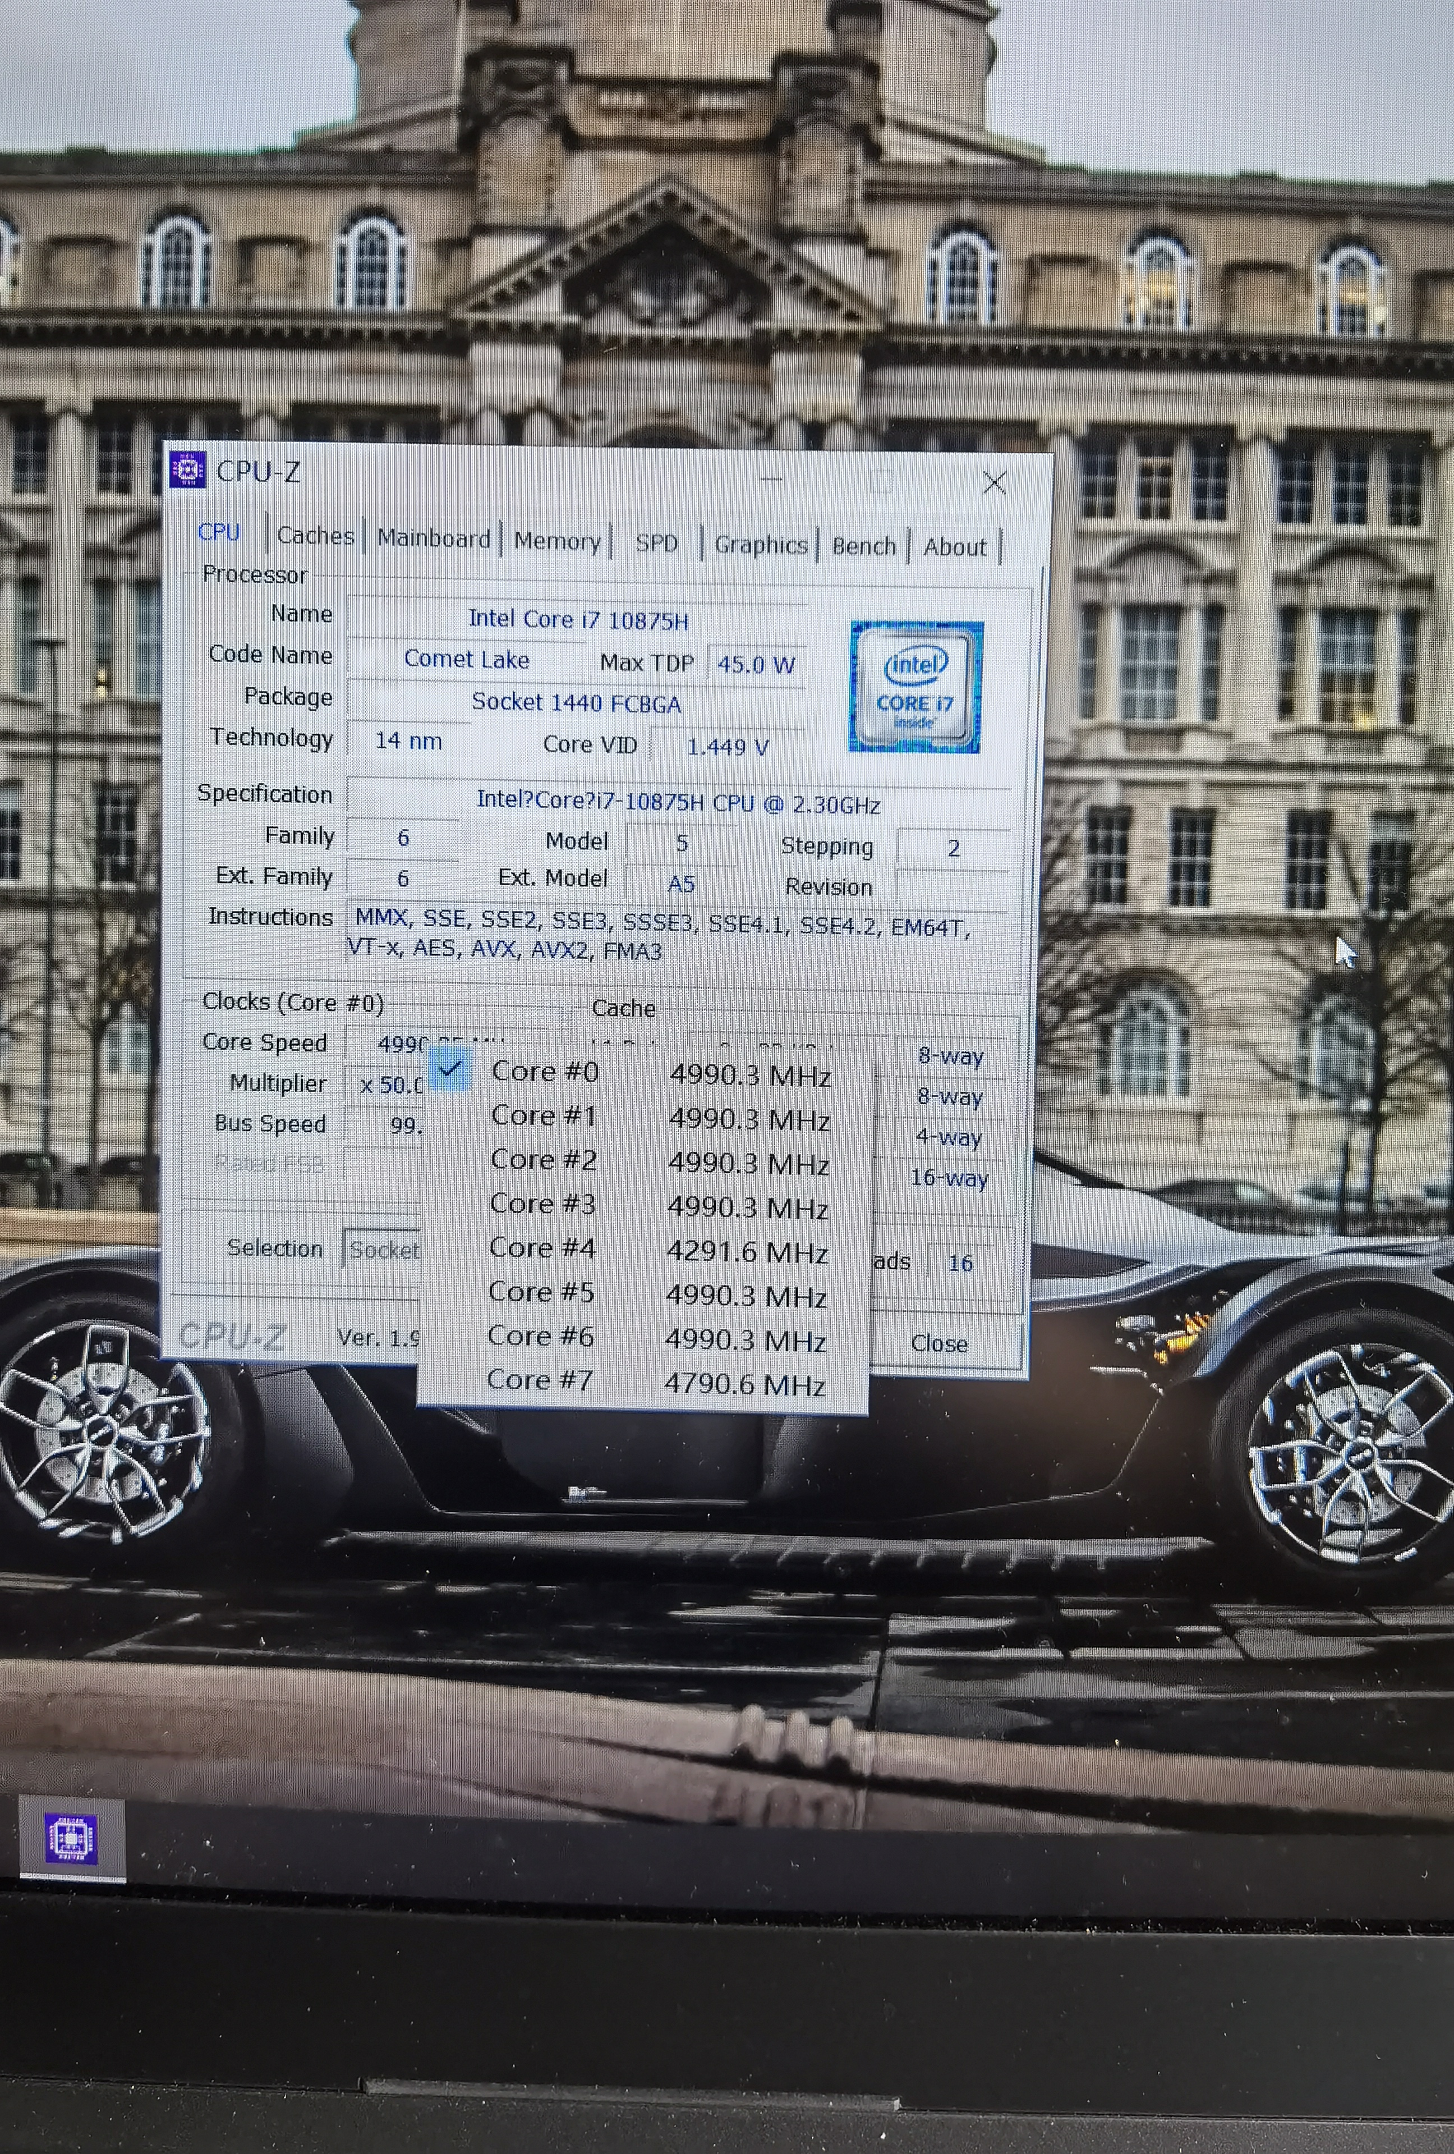Click the Clocks (Core #0) group label
The width and height of the screenshot is (1454, 2154).
pos(293,1002)
